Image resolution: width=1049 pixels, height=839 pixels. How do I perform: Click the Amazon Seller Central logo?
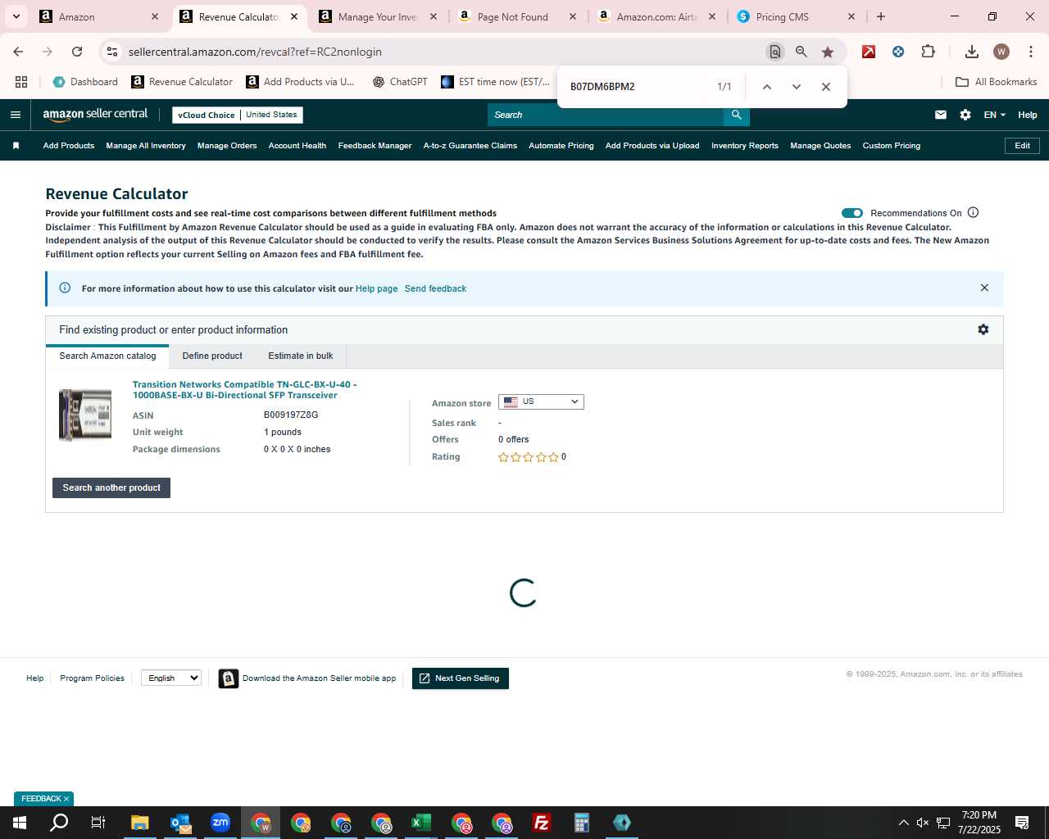(95, 115)
